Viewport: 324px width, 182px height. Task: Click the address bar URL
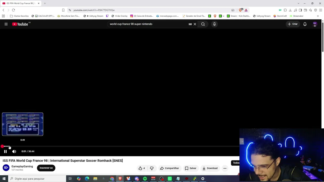coord(94,10)
